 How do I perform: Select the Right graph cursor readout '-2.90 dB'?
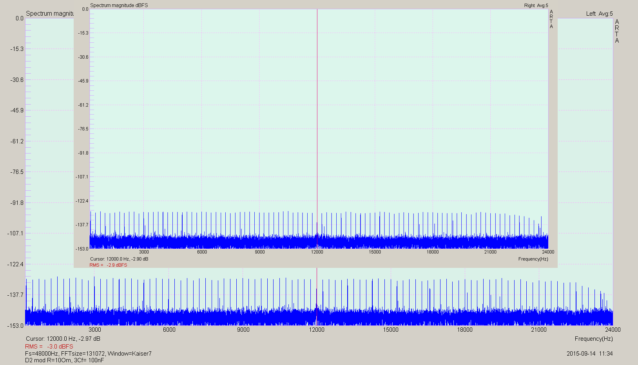(140, 259)
